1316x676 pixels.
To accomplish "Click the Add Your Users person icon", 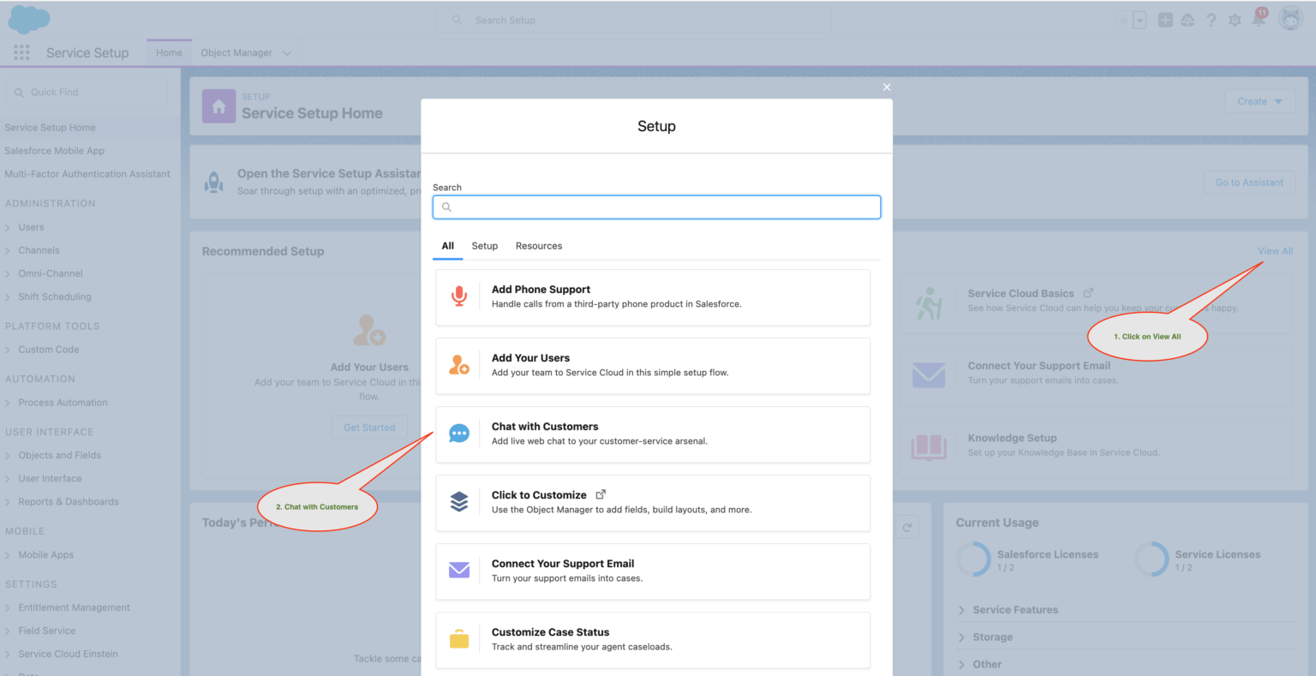I will point(459,363).
